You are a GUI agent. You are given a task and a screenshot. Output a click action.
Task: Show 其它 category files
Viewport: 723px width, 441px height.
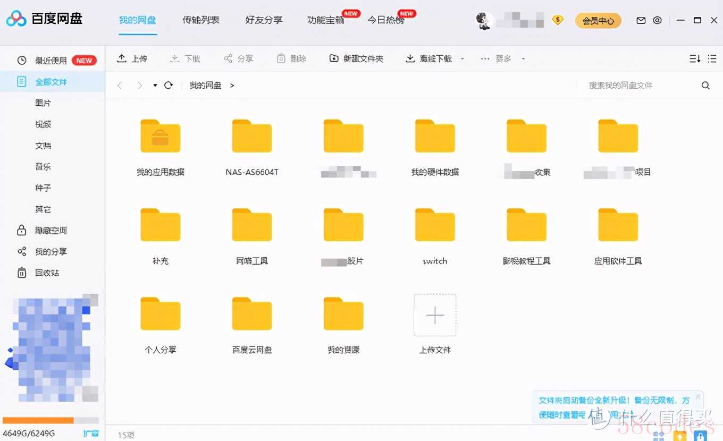coord(43,209)
